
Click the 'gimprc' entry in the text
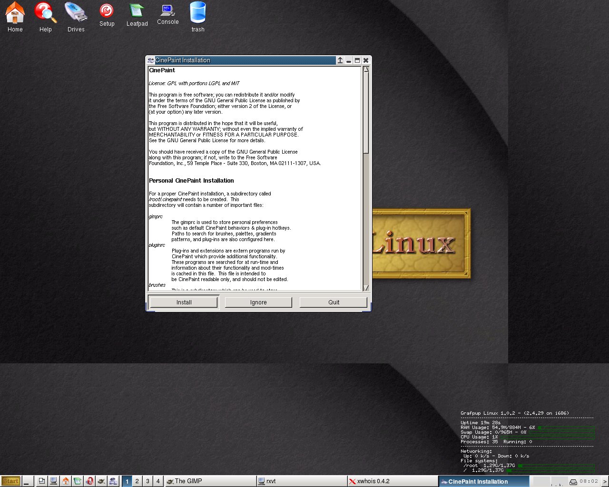click(x=156, y=217)
